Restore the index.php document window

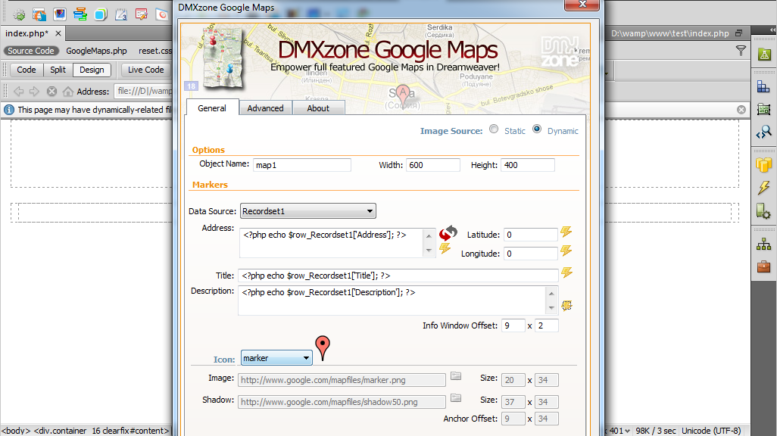click(739, 33)
